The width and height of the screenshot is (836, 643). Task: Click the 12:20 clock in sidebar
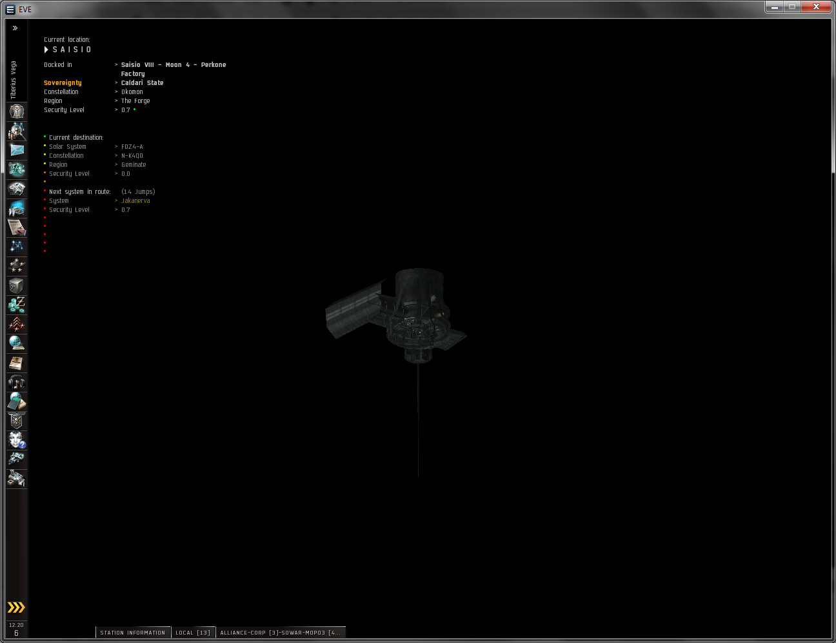tap(16, 625)
